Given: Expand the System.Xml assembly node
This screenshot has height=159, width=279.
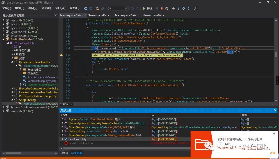Looking at the screenshot, I should coord(4,32).
